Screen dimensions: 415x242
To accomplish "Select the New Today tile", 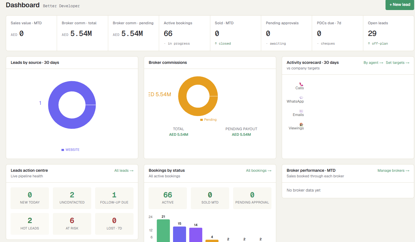I will pos(30,198).
